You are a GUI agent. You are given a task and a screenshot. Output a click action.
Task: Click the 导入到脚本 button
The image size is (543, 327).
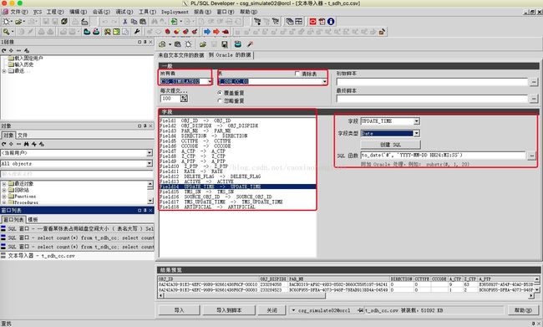click(x=229, y=310)
